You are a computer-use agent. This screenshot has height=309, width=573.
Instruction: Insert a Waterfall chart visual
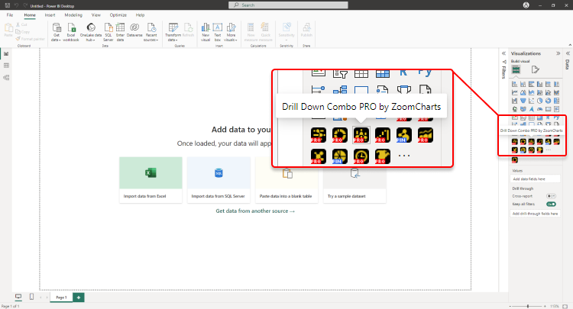[x=514, y=101]
